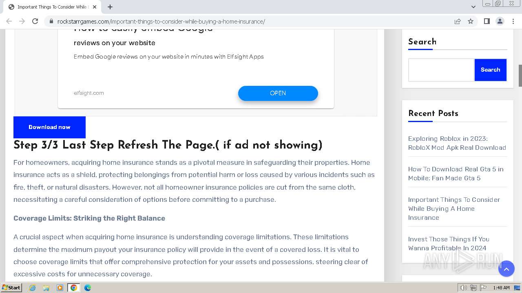Click the Embed Google reviews ad text
This screenshot has width=522, height=293.
pos(168,57)
